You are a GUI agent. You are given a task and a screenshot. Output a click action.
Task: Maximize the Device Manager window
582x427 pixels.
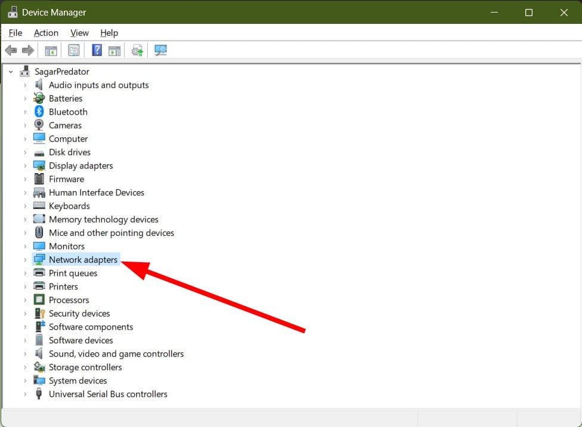[528, 13]
